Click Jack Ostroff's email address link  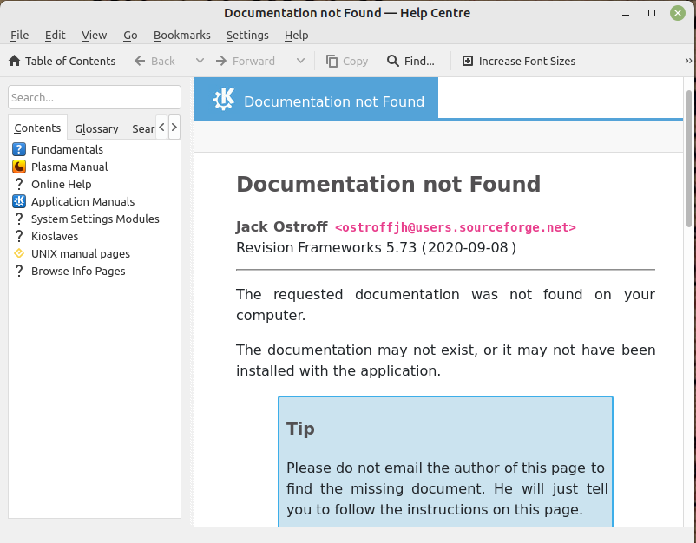tap(455, 226)
